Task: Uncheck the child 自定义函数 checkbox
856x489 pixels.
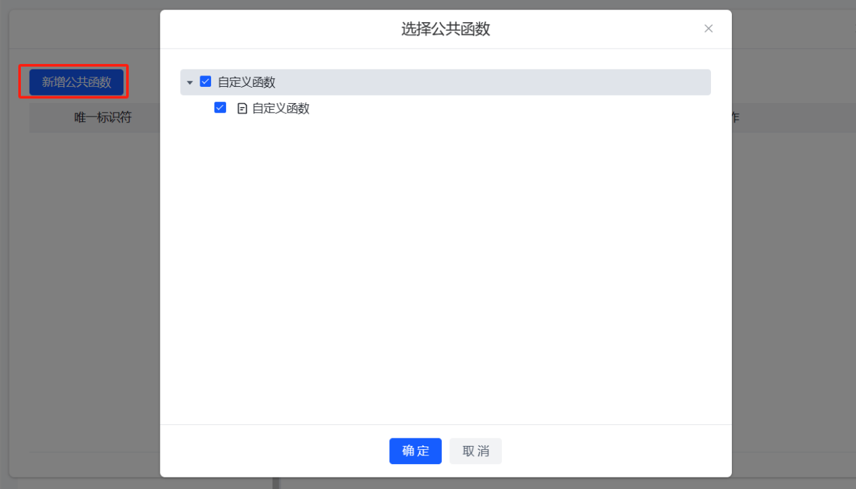Action: [220, 108]
